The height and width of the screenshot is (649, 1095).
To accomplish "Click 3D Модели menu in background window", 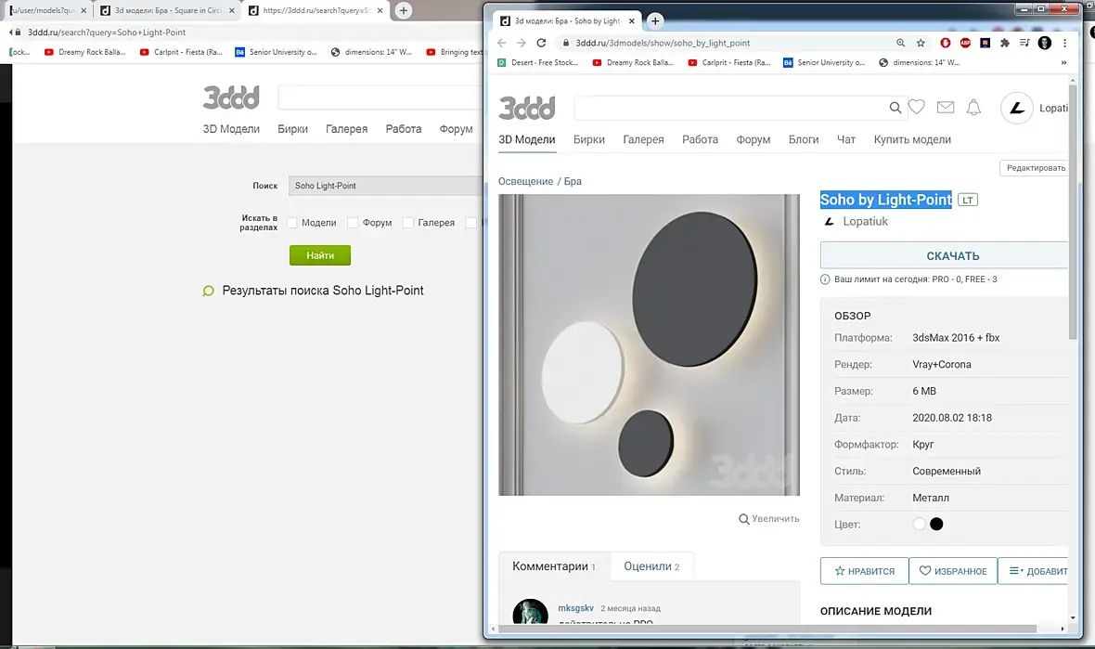I will point(231,128).
